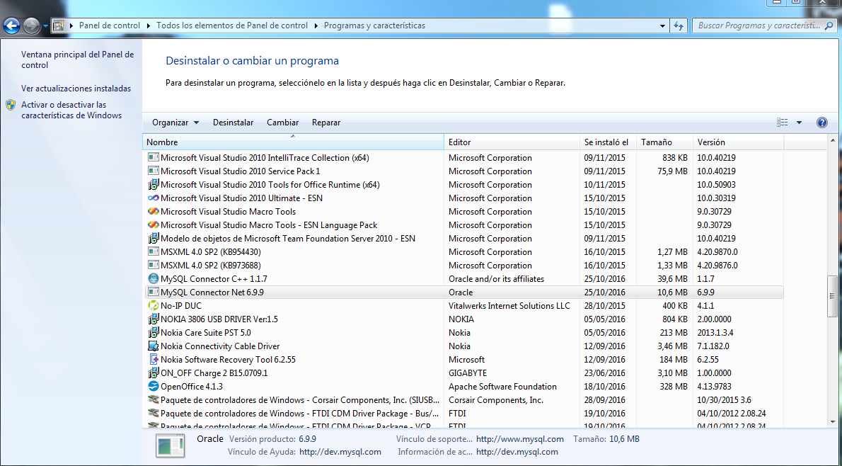This screenshot has width=842, height=466.
Task: Click the OpenOffice 4.1.3 icon
Action: tap(153, 387)
